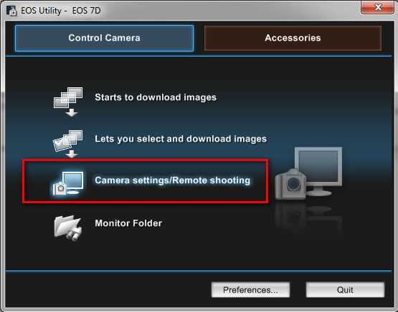Click the EOS Utility - EOS 7D title text
This screenshot has height=312, width=398.
pos(61,11)
